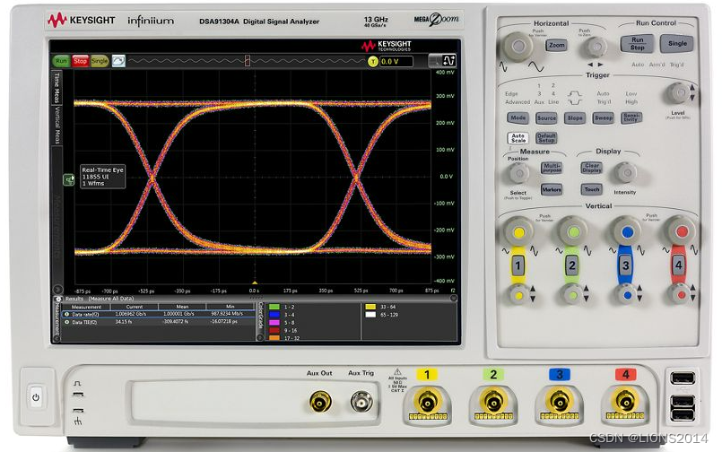Select the Data TIE(f2) measurement row

pos(158,322)
